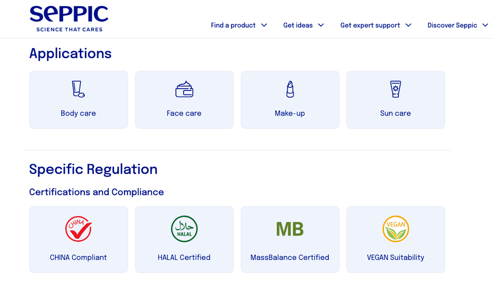Open the Get expert support chevron
The height and width of the screenshot is (287, 494).
pyautogui.click(x=408, y=25)
